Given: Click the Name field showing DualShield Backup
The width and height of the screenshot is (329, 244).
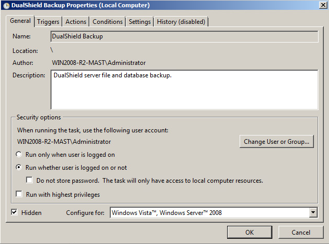Looking at the screenshot, I should 185,37.
